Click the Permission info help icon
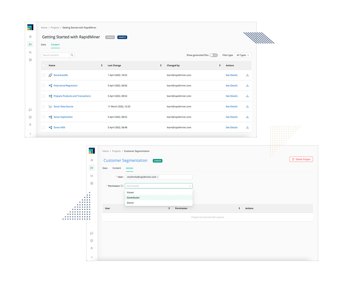Viewport: 343px width, 283px height. (122, 186)
